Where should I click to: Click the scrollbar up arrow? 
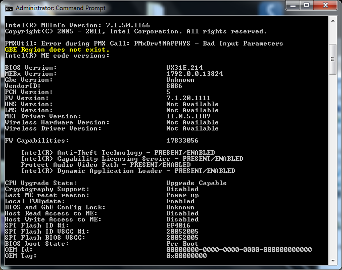click(333, 21)
